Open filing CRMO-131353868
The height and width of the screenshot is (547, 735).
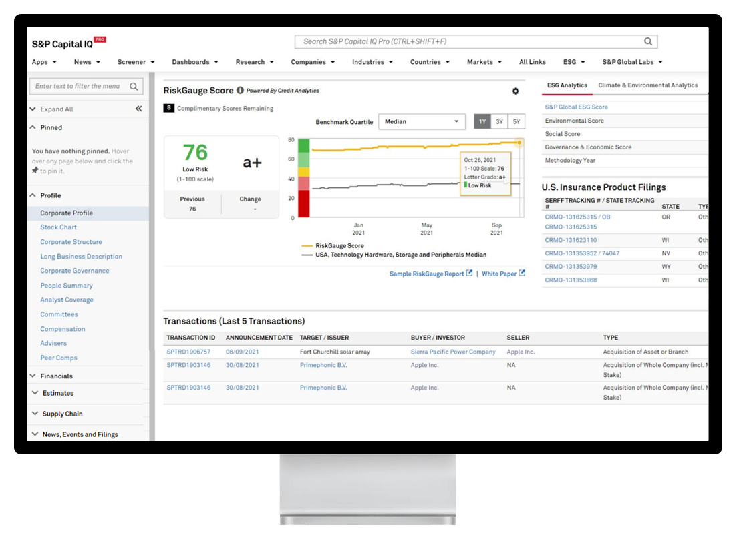point(571,280)
